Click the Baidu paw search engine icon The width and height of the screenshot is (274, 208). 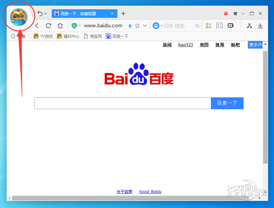(x=156, y=26)
